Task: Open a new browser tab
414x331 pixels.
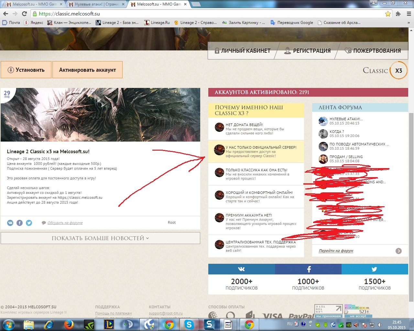Action: pyautogui.click(x=196, y=4)
